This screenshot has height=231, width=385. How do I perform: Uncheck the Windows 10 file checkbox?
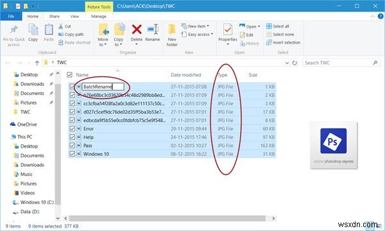72,153
